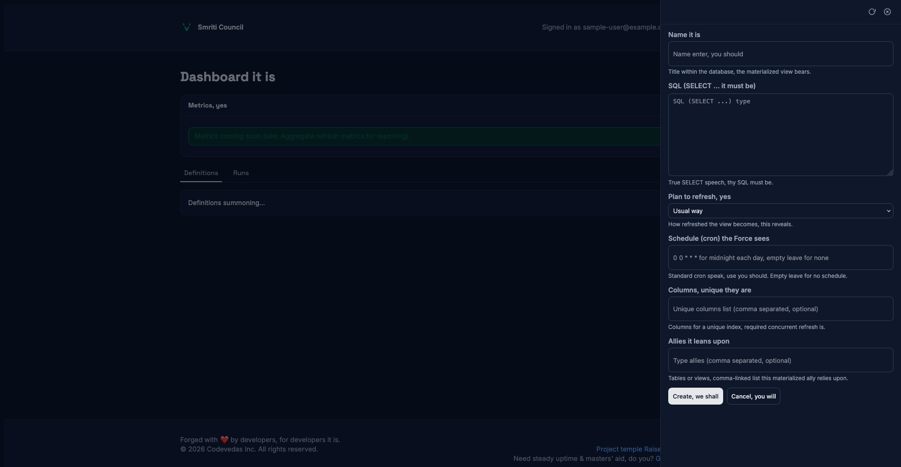Click the Smriti Council title text
This screenshot has width=901, height=467.
[220, 27]
